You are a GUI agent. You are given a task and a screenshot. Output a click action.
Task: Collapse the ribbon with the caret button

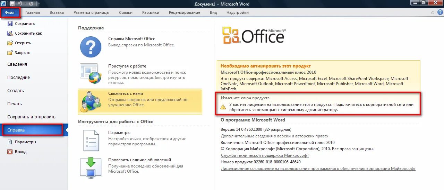[433, 12]
